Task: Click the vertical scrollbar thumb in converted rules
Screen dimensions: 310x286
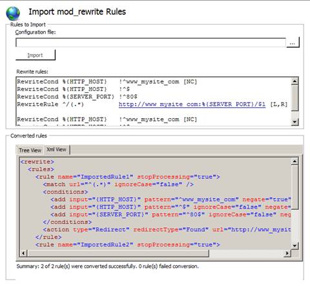Action: tap(294, 187)
